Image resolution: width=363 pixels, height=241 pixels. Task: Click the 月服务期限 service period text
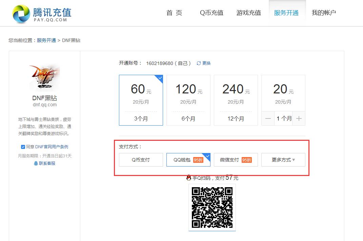[45, 156]
